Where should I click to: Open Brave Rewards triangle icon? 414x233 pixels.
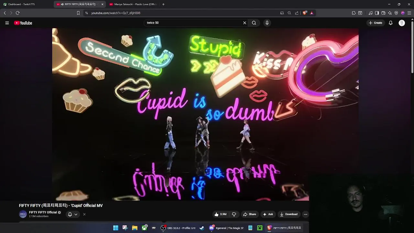click(x=311, y=13)
